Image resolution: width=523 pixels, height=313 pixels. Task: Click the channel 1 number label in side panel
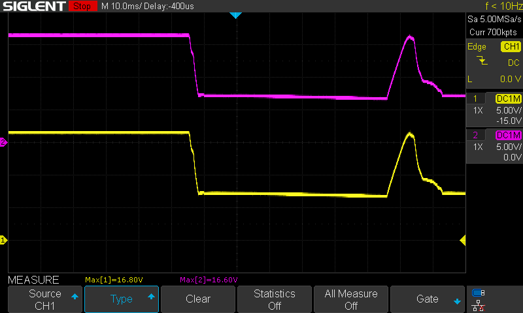pyautogui.click(x=475, y=98)
